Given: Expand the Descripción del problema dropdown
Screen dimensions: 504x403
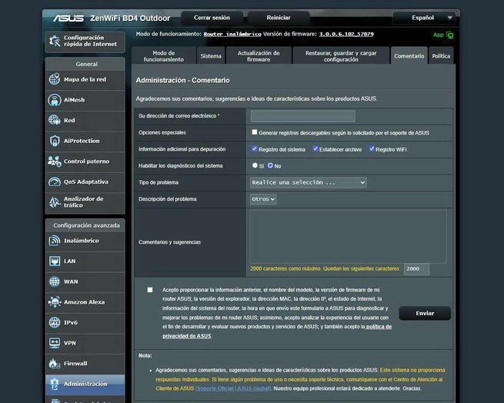Looking at the screenshot, I should pos(263,199).
